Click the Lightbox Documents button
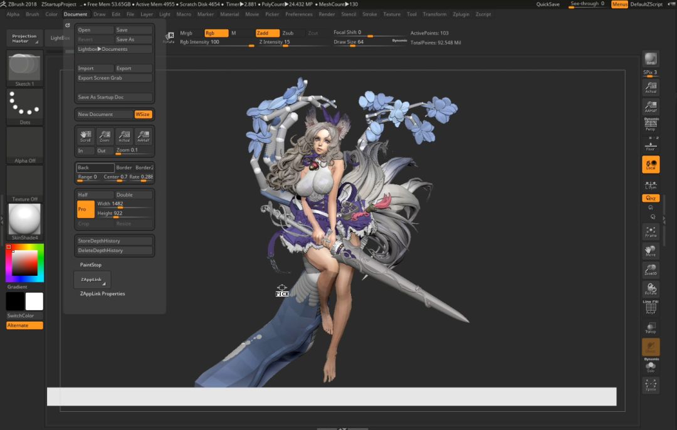Image resolution: width=677 pixels, height=430 pixels. coord(115,50)
